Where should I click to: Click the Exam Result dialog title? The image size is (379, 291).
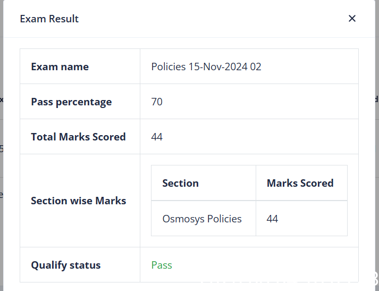click(49, 19)
